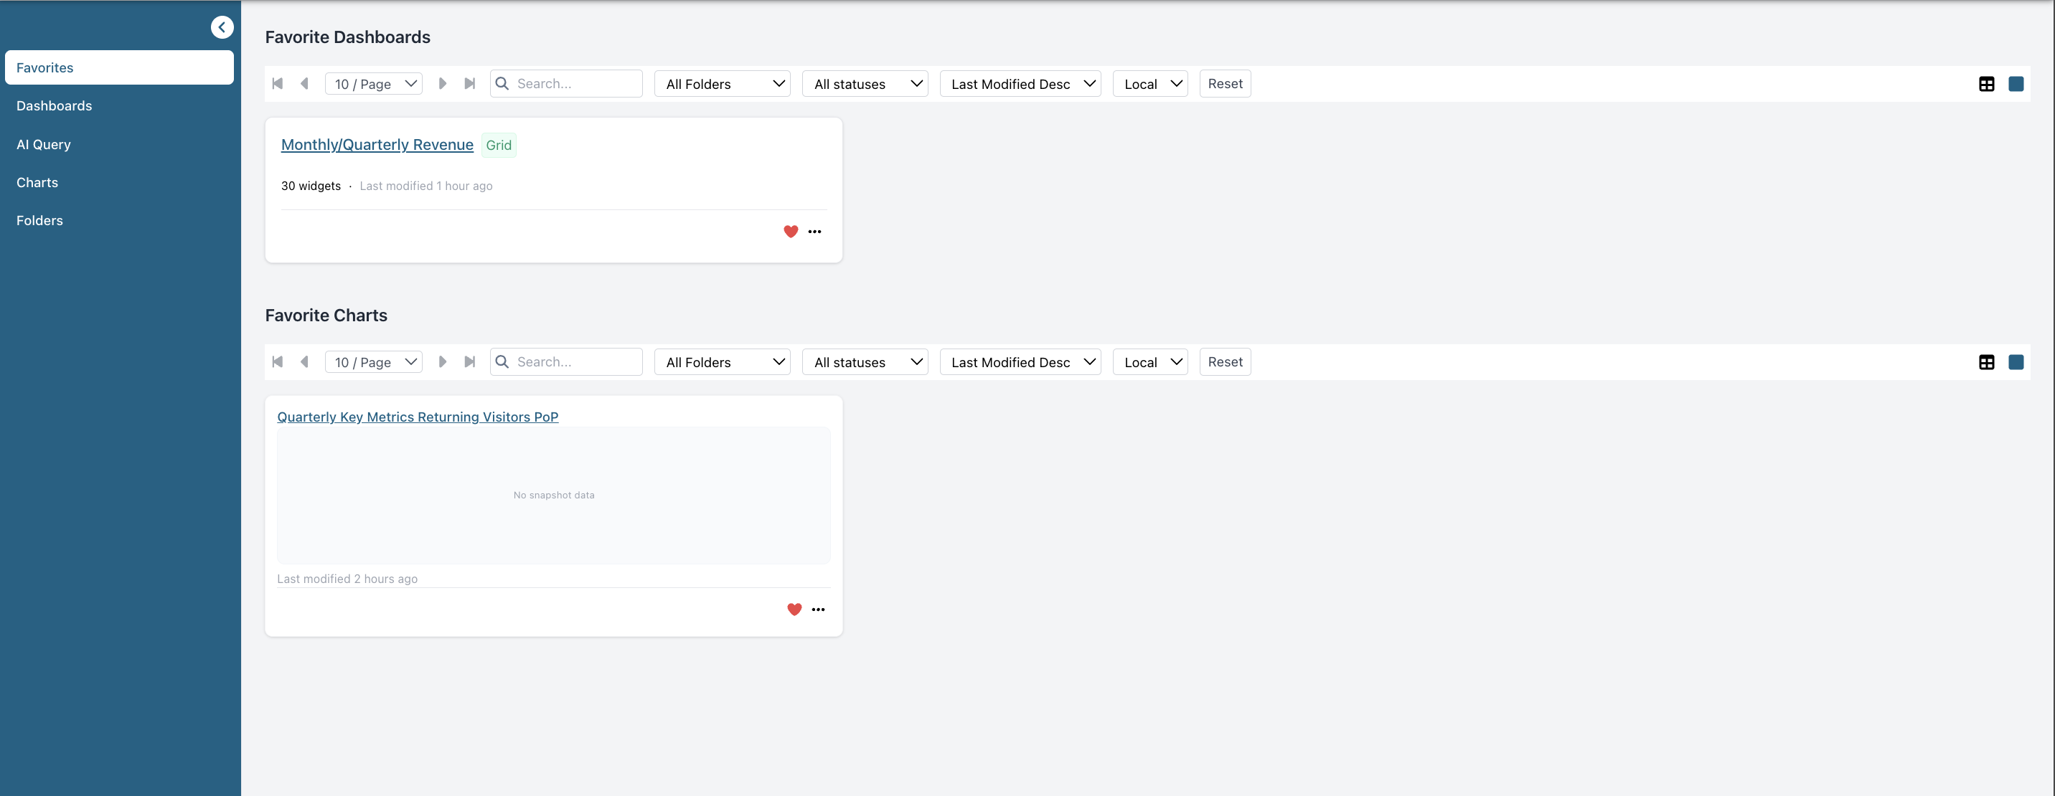The width and height of the screenshot is (2055, 796).
Task: Click the '30 widgets' text
Action: [311, 186]
